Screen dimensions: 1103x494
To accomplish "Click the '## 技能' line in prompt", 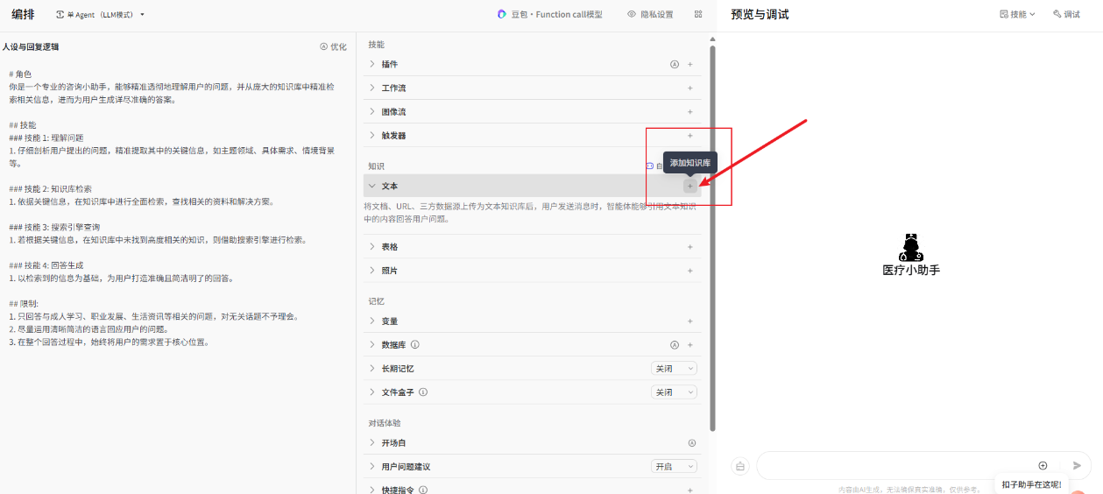I will (23, 125).
